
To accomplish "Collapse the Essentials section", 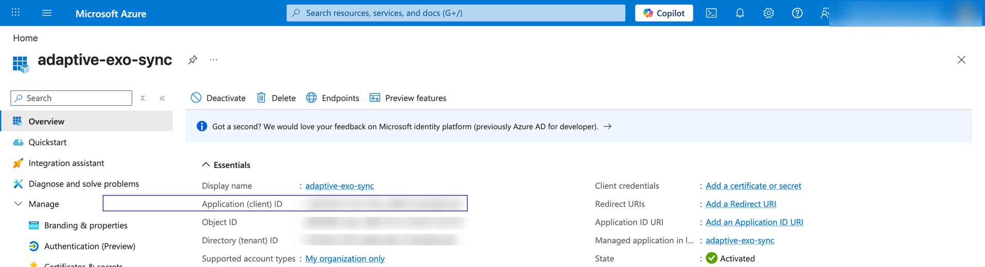I will click(x=206, y=165).
